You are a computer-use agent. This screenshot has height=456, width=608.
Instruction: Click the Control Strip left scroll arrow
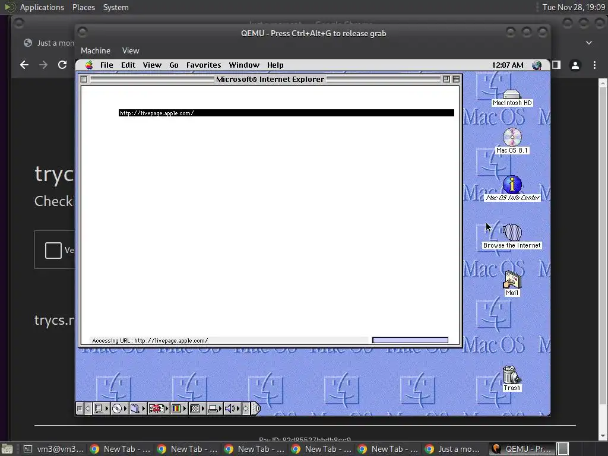[88, 408]
